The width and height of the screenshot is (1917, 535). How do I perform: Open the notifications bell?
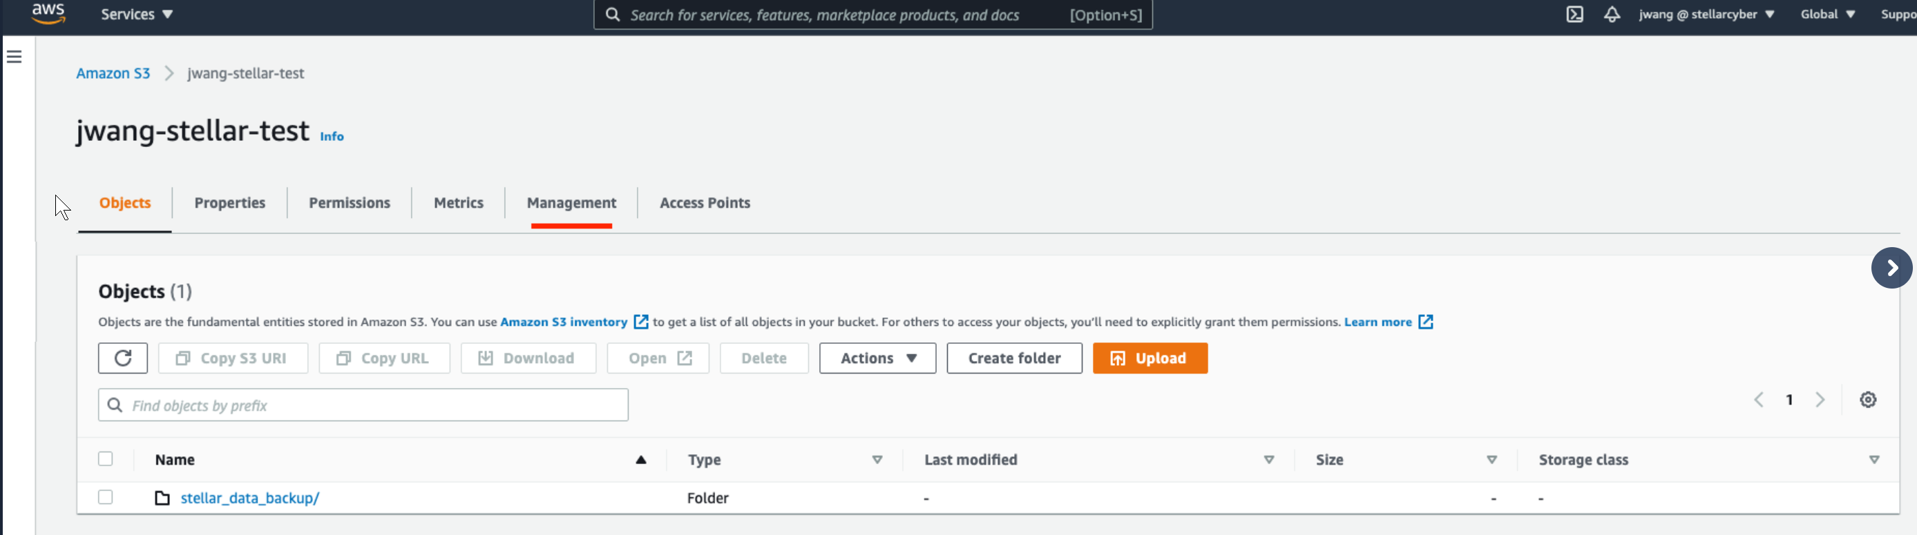click(x=1611, y=15)
